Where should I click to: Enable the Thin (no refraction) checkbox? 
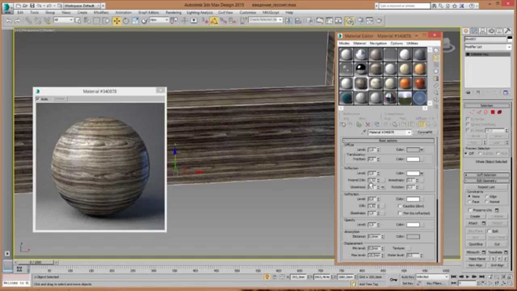400,213
